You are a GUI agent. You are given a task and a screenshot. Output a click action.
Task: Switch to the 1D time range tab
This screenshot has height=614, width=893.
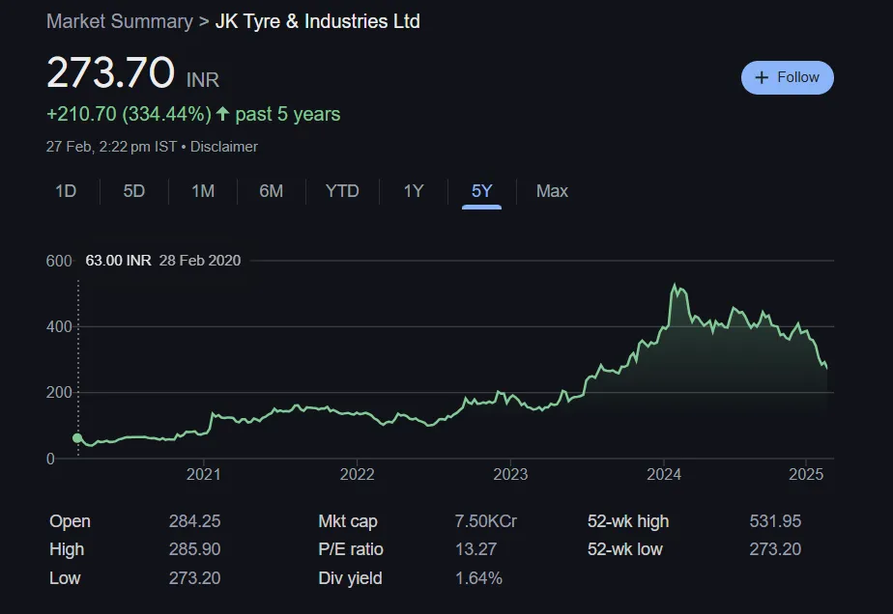click(x=66, y=191)
